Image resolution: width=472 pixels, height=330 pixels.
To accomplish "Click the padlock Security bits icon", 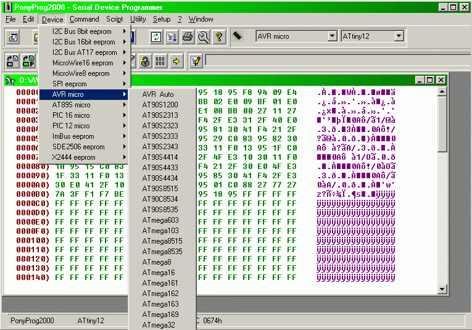I will [145, 61].
